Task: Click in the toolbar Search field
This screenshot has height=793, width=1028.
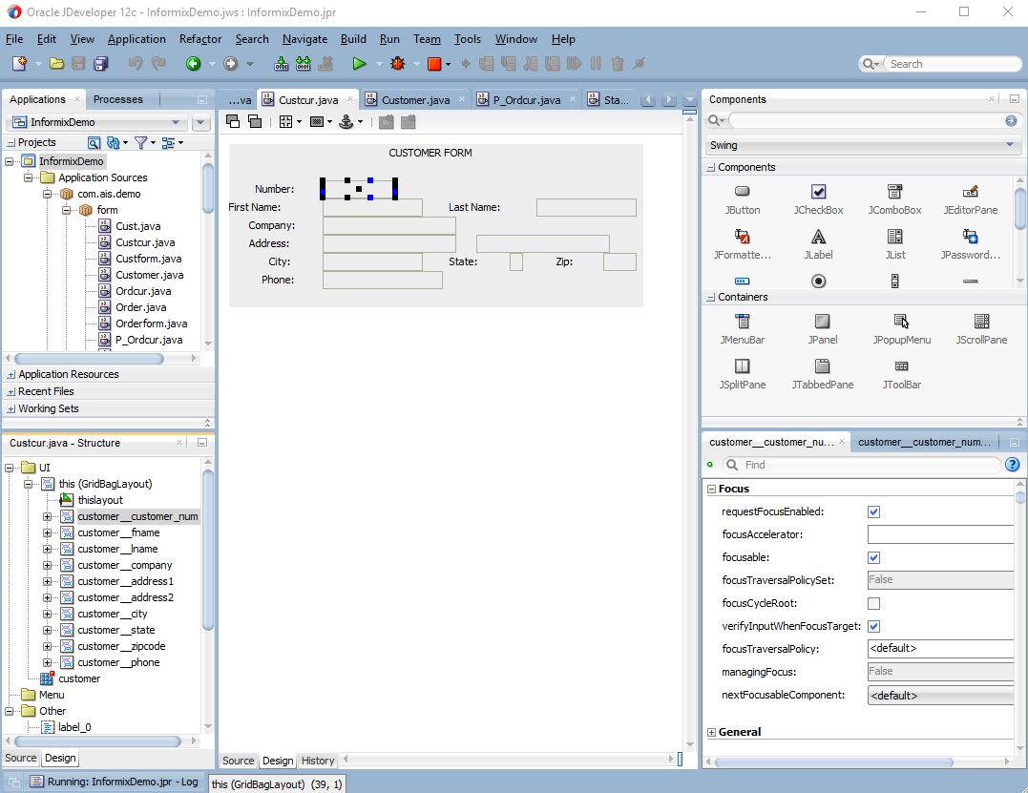Action: pyautogui.click(x=952, y=64)
